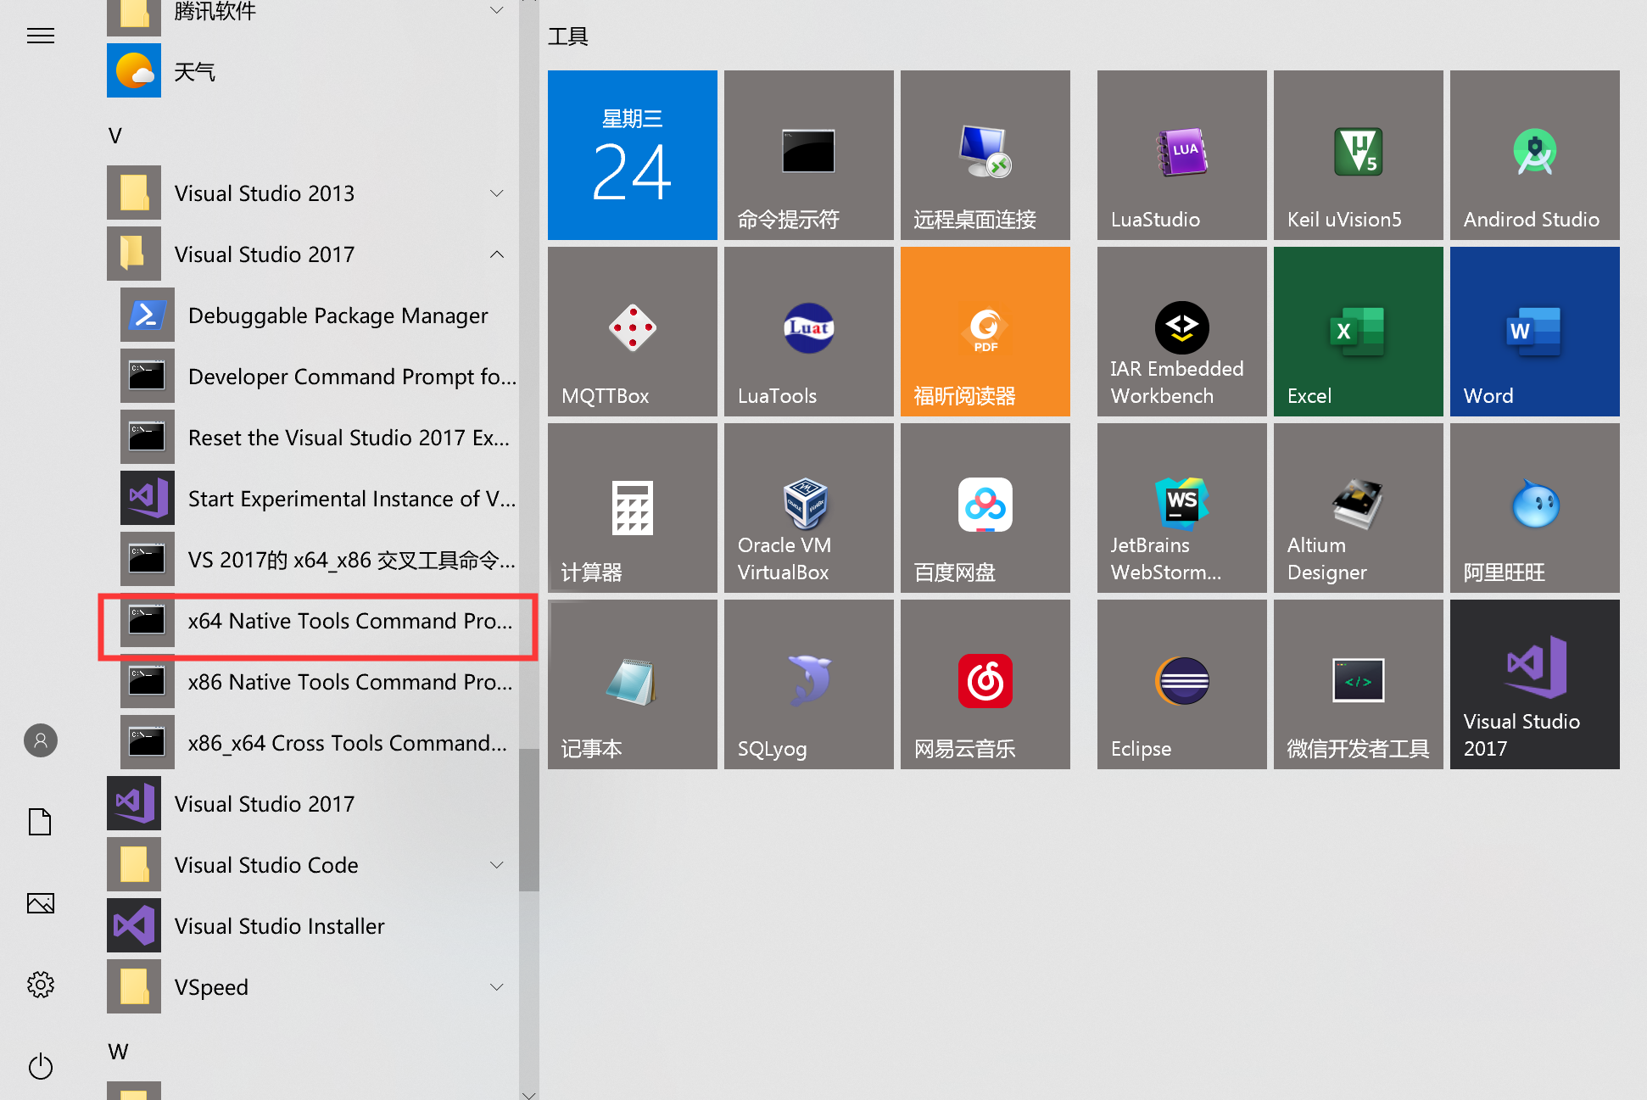
Task: Open Start Experimental Instance of VS
Action: click(x=318, y=499)
